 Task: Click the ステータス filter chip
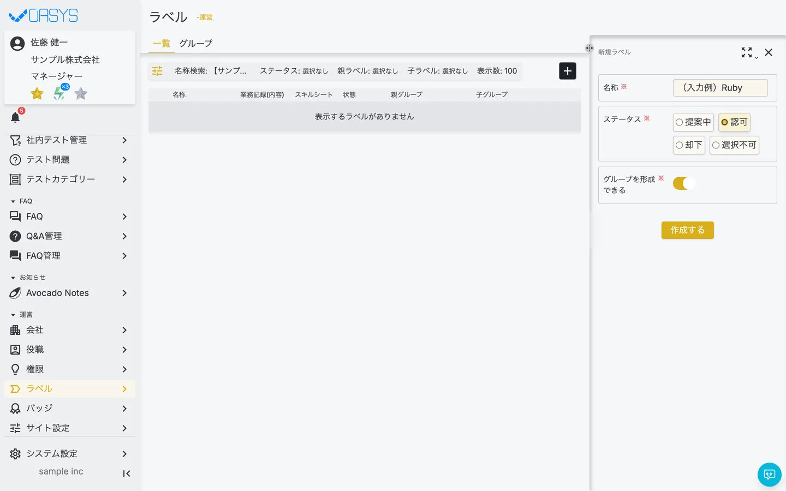[x=294, y=71]
